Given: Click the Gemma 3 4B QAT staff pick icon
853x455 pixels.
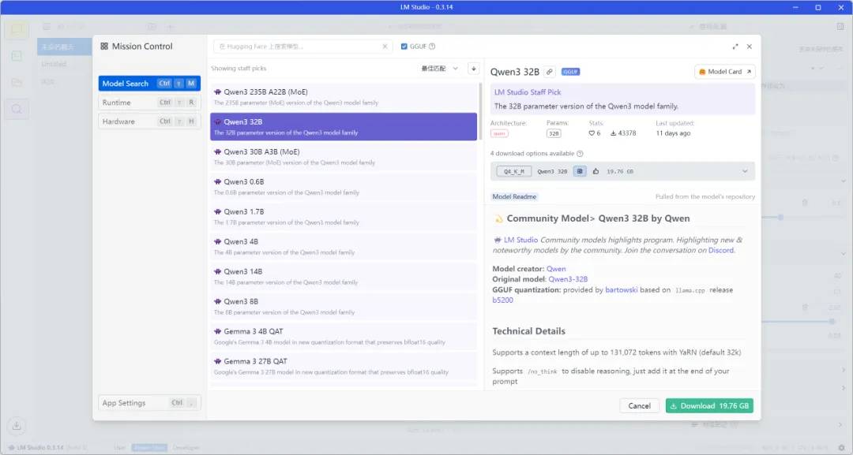Looking at the screenshot, I should point(218,332).
